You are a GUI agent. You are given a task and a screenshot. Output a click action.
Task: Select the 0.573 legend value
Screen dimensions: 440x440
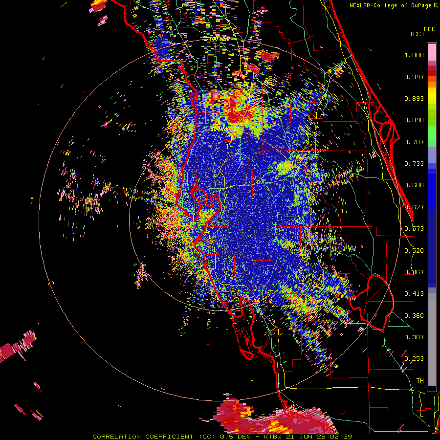(414, 229)
